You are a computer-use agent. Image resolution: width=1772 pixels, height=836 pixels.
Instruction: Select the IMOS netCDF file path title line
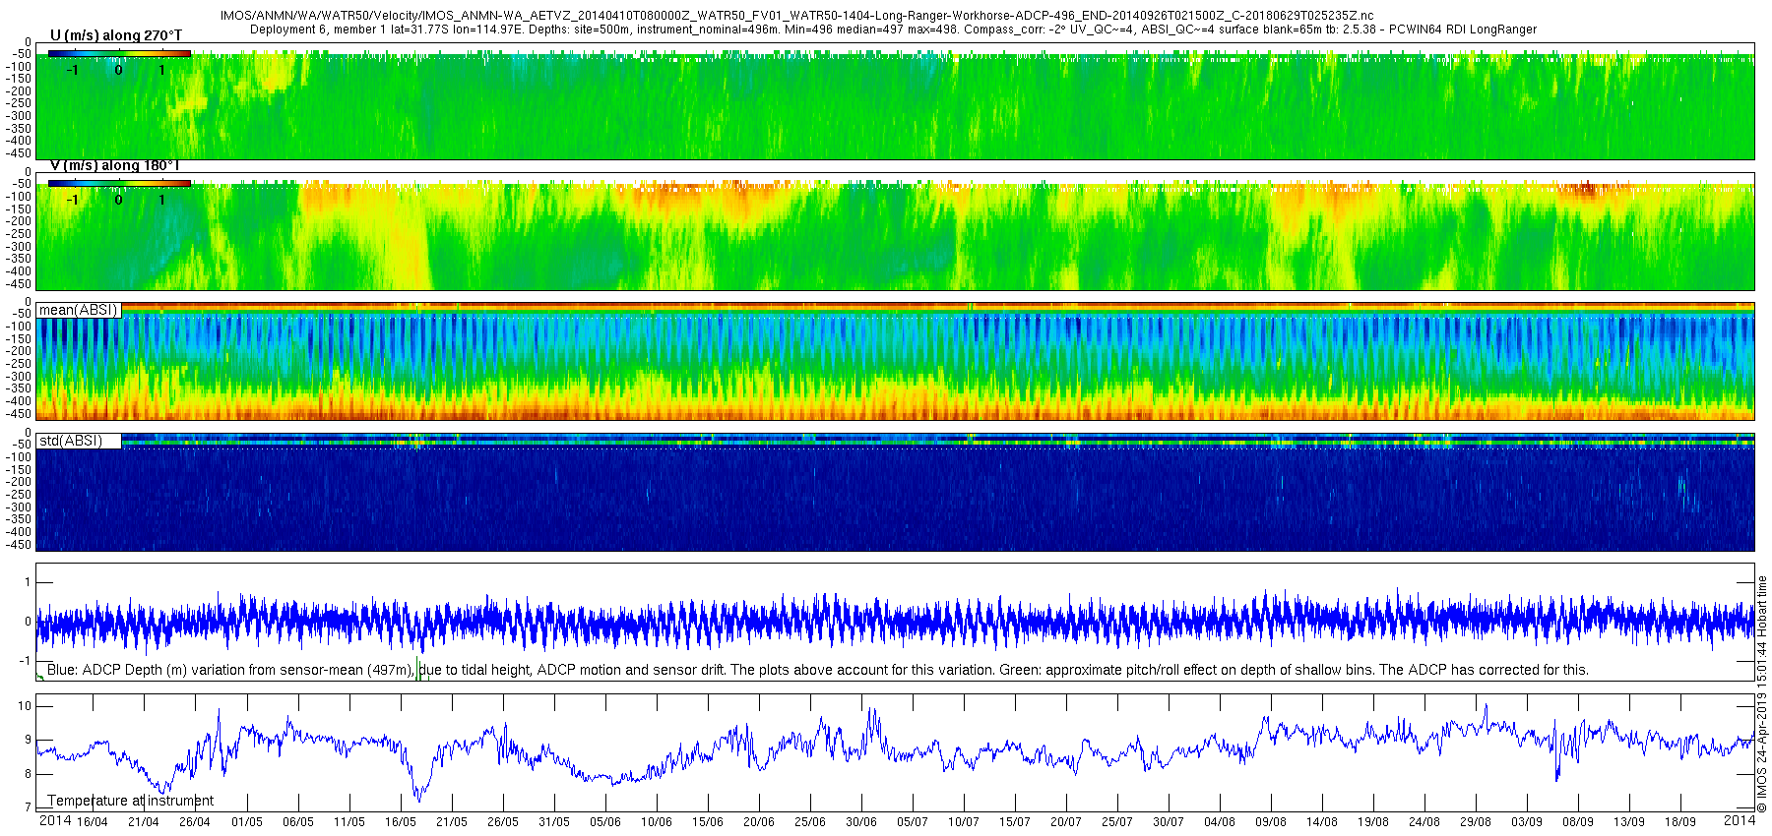(797, 16)
